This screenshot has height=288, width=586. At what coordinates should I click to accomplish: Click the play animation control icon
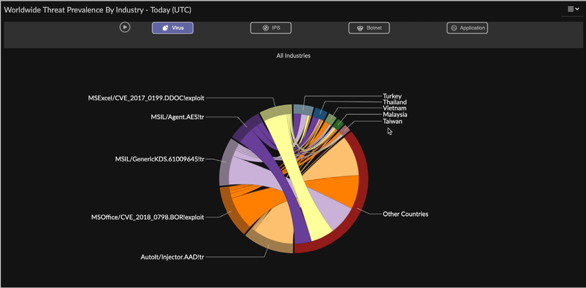125,27
